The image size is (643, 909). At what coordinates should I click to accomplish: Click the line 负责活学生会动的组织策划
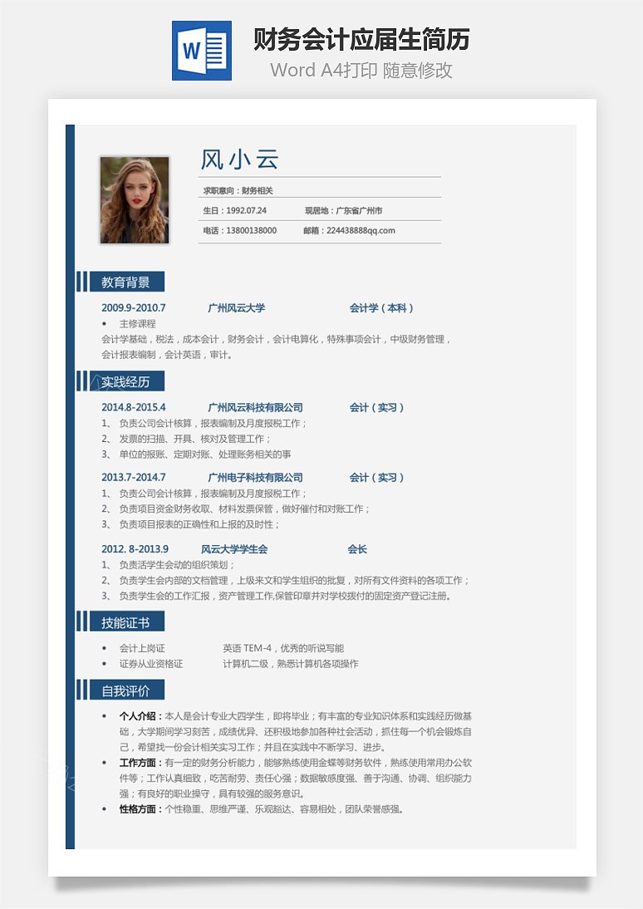178,565
